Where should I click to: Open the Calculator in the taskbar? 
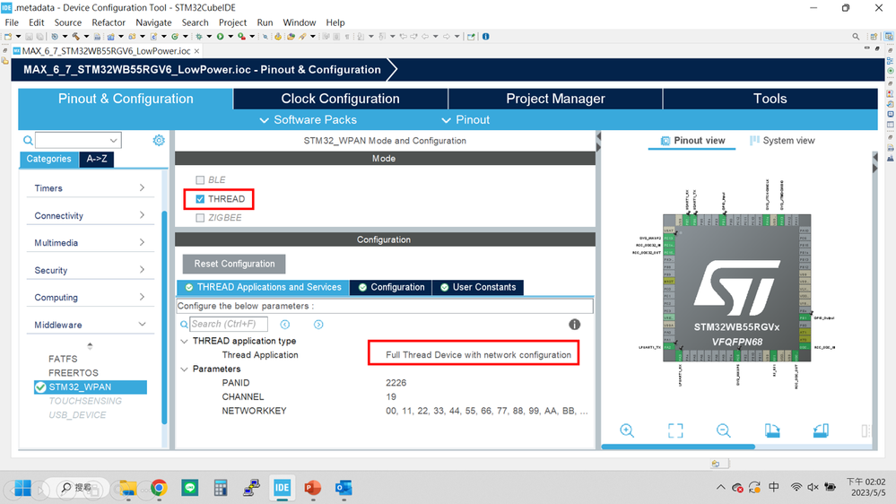click(221, 488)
